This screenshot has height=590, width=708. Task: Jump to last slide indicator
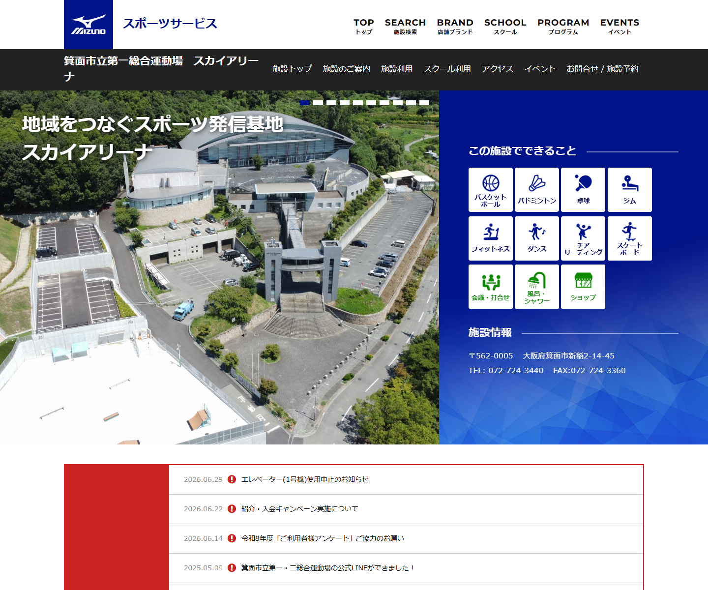[x=424, y=103]
